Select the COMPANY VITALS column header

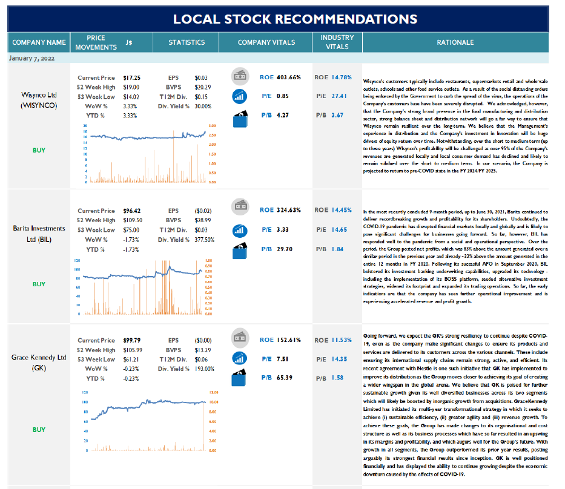(266, 42)
